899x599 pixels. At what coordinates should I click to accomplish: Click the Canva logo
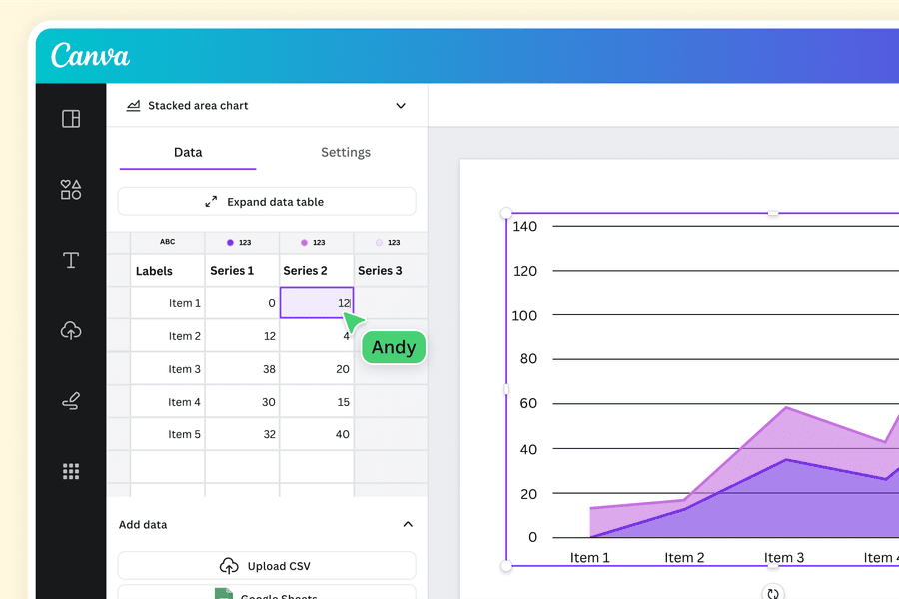coord(90,55)
